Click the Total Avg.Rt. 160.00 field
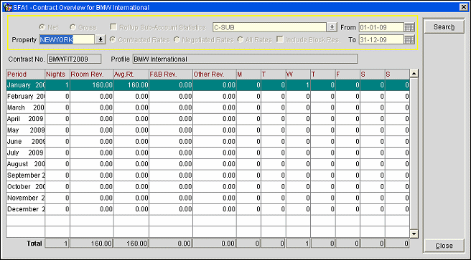 pyautogui.click(x=131, y=244)
